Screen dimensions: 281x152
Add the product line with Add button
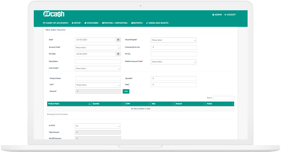[126, 91]
